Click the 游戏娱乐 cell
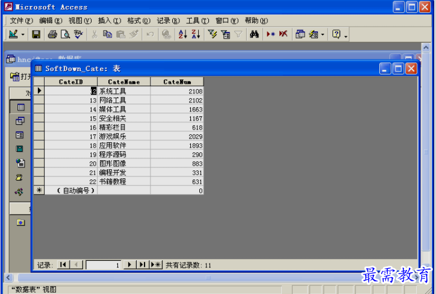This screenshot has width=436, height=294. (123, 136)
